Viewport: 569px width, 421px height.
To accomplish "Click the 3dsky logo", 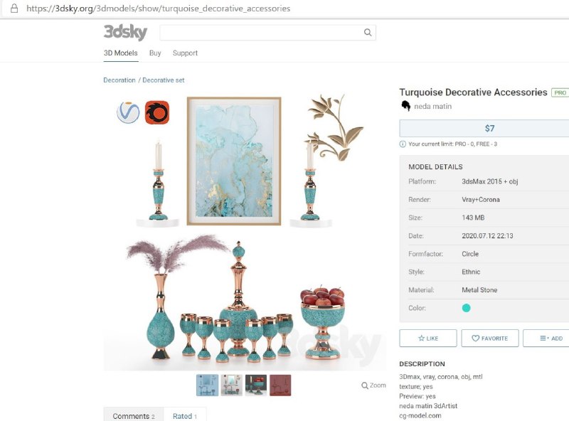I will pyautogui.click(x=126, y=32).
